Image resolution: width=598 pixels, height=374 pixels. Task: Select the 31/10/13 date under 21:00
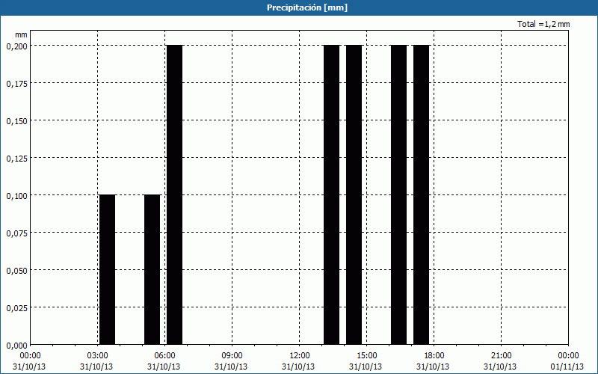(500, 367)
